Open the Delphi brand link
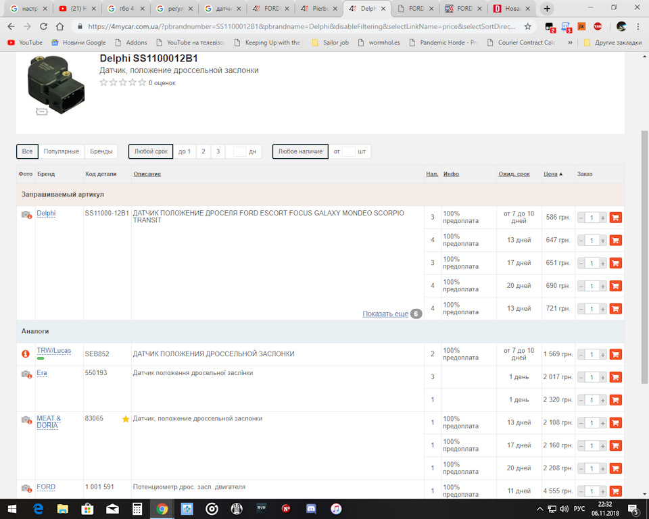 coord(46,213)
